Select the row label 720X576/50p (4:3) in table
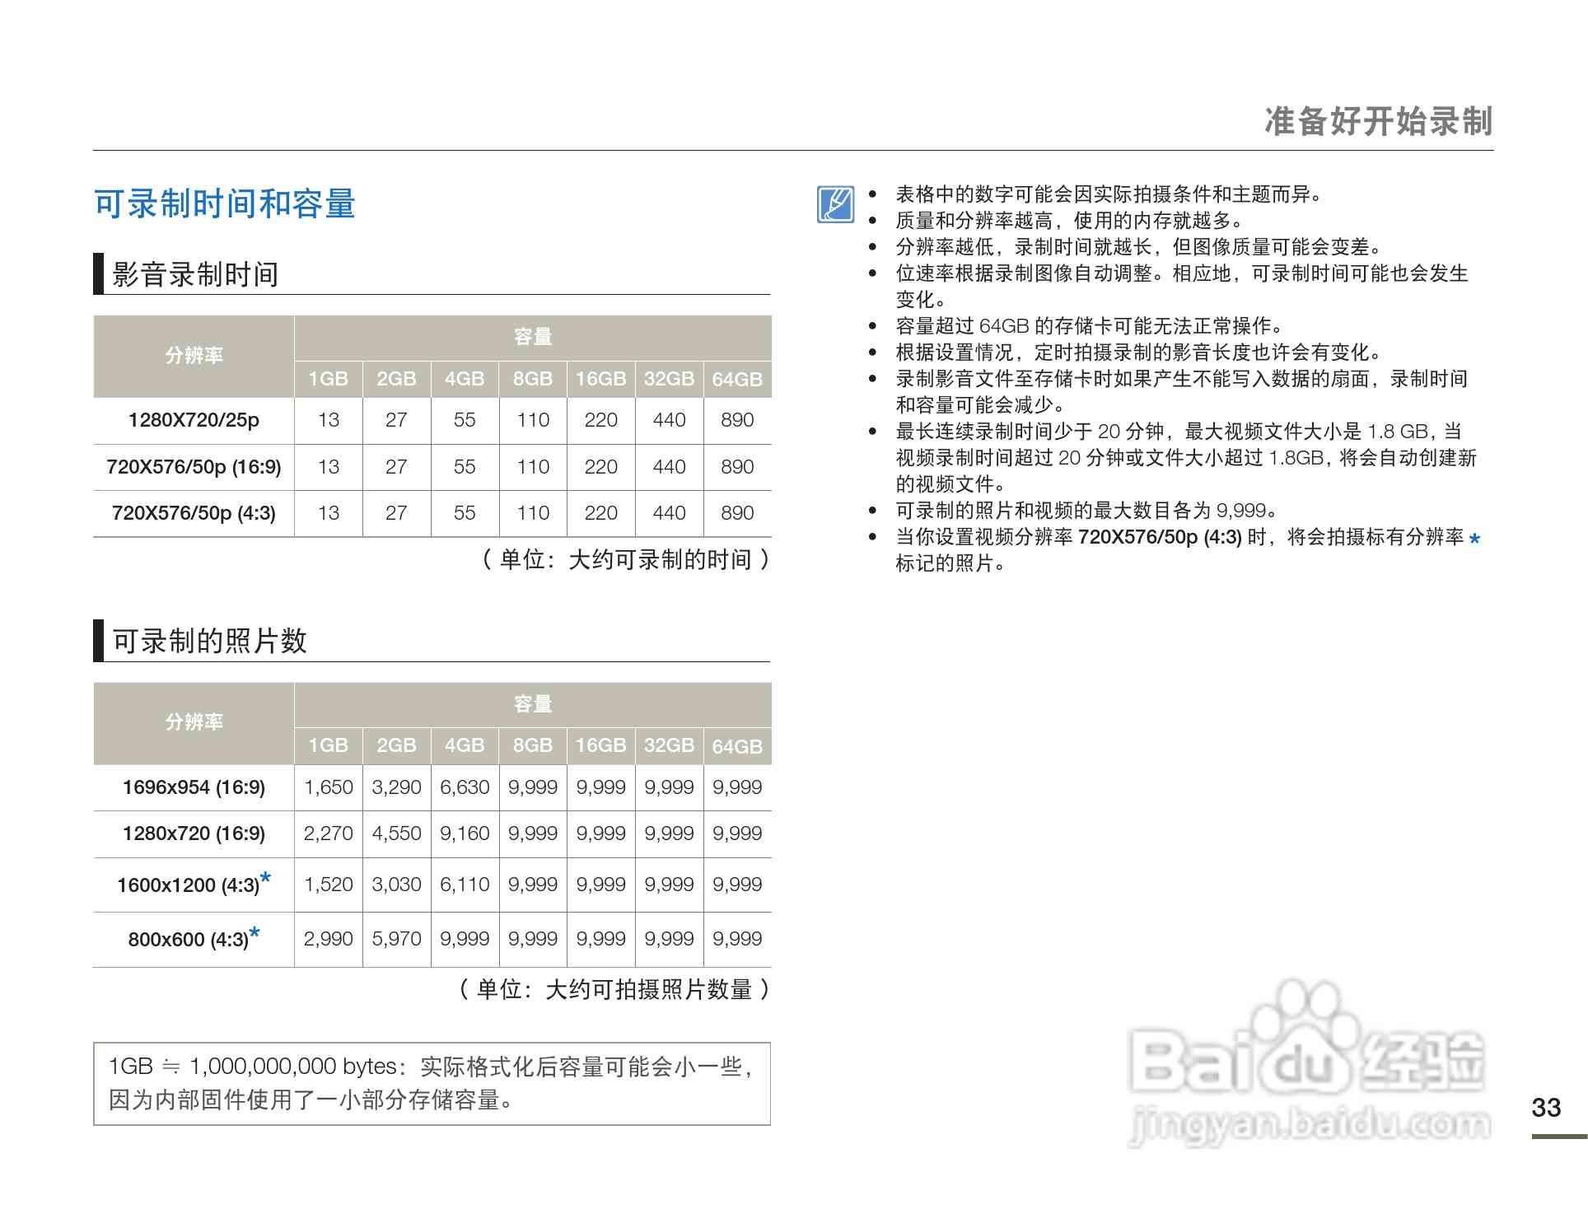Image resolution: width=1588 pixels, height=1214 pixels. tap(194, 513)
